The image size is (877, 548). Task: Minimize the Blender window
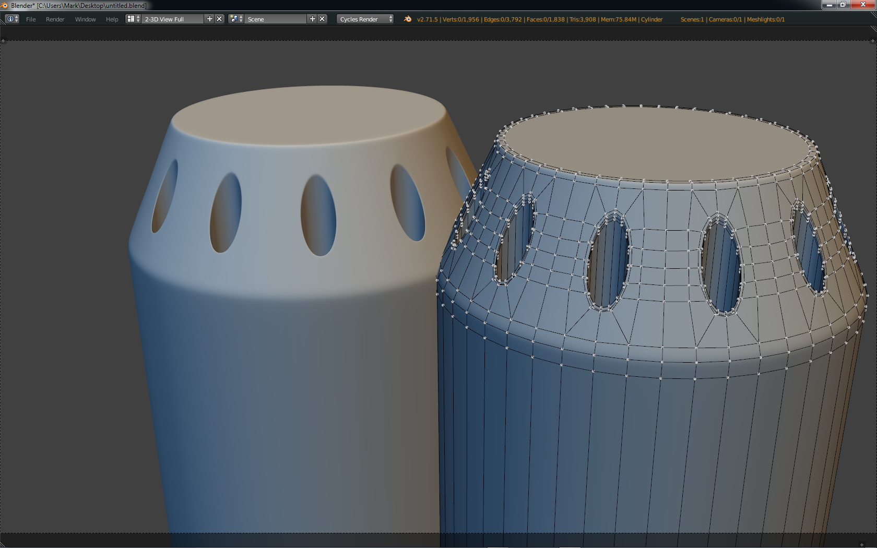click(x=829, y=5)
